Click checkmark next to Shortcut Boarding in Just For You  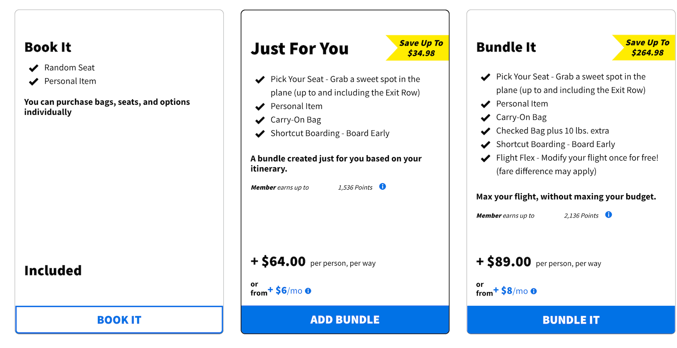click(x=260, y=134)
